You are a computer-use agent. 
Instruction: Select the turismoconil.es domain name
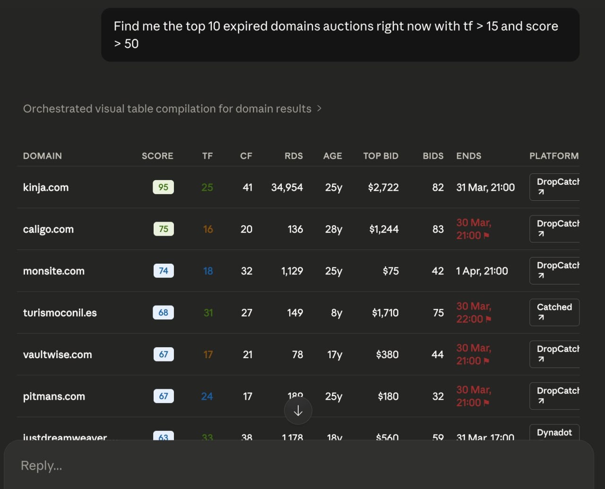point(60,313)
